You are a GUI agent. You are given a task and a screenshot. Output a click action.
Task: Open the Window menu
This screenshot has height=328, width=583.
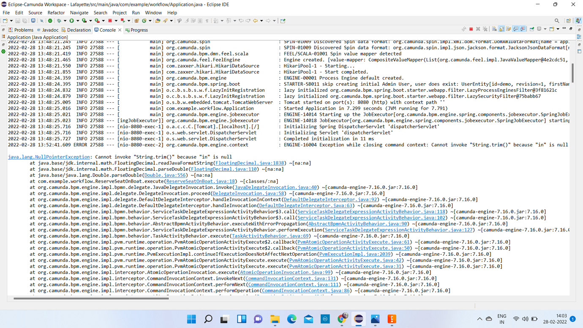[x=153, y=13]
